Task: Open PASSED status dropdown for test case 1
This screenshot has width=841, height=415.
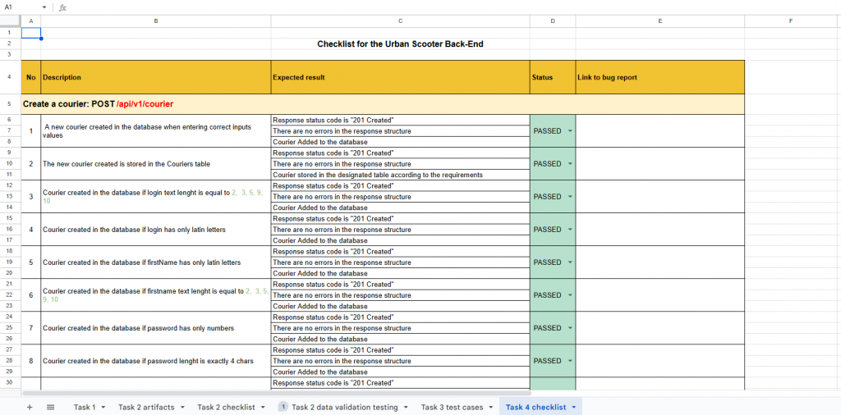Action: (570, 131)
